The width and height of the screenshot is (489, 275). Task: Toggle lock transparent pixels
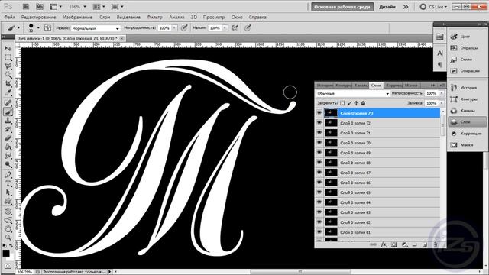click(342, 103)
